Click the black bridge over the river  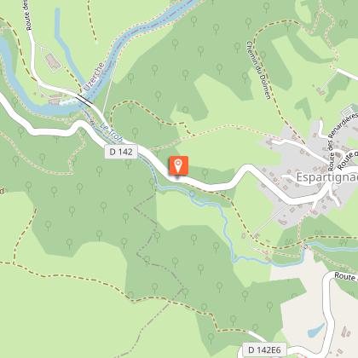click(x=84, y=100)
